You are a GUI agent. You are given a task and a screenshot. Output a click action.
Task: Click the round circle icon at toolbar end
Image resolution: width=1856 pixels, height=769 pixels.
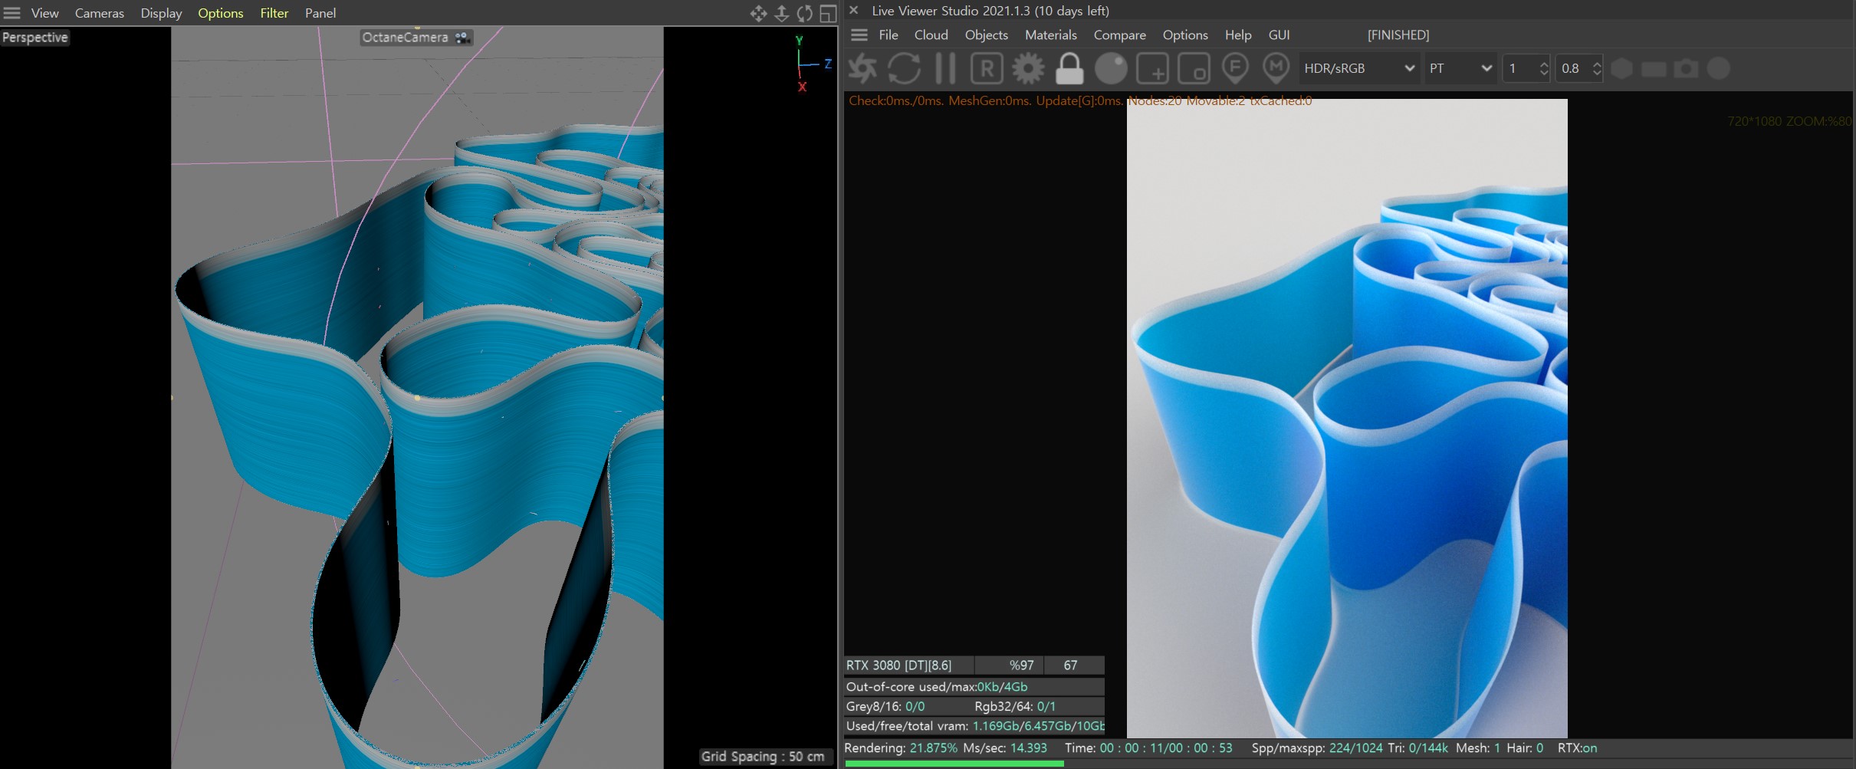[1719, 68]
